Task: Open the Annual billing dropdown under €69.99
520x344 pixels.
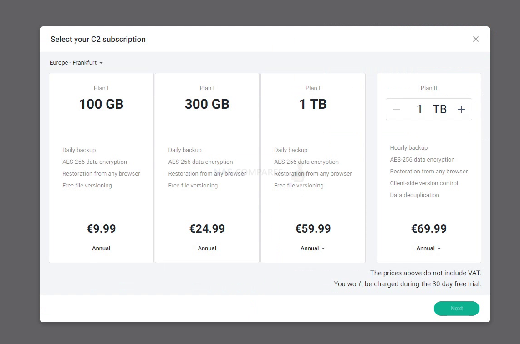Action: pyautogui.click(x=429, y=248)
